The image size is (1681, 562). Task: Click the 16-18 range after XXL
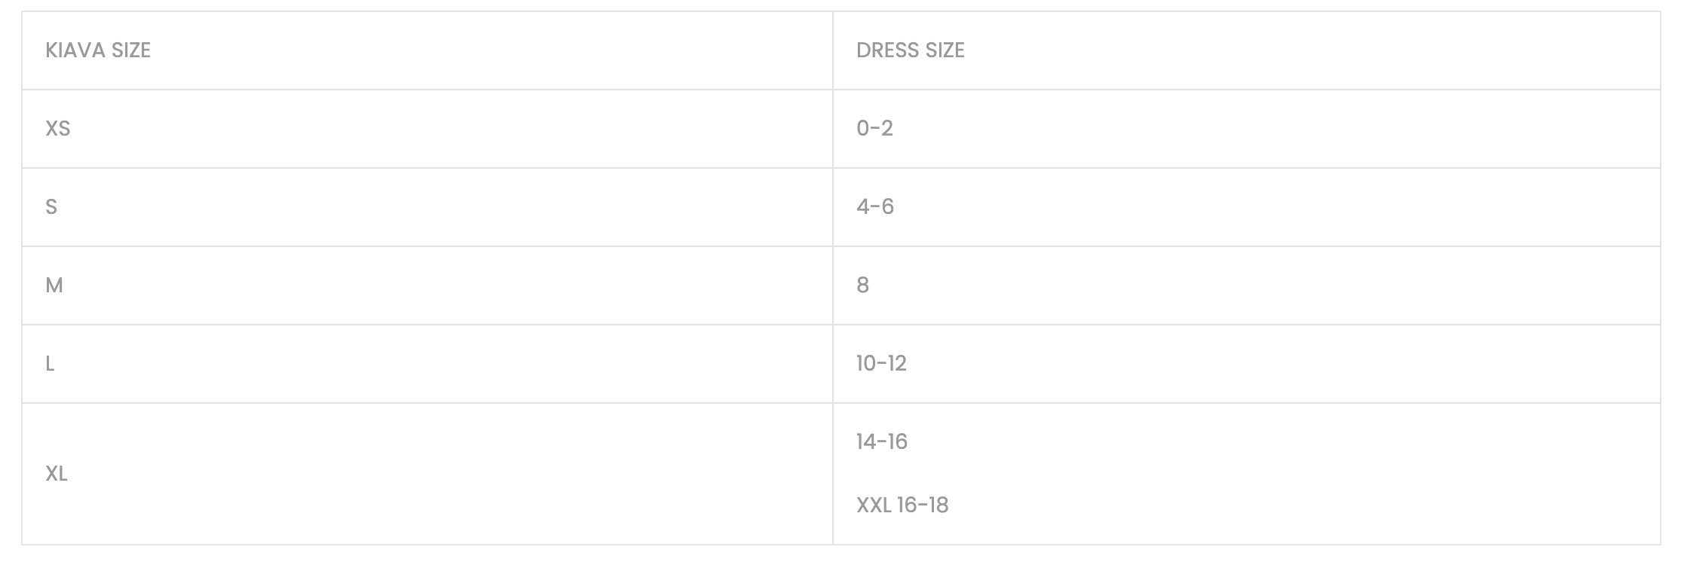point(923,505)
